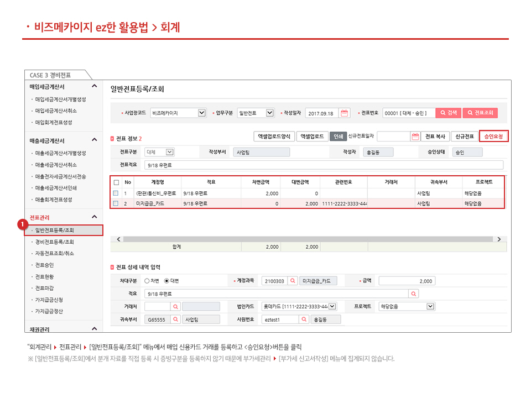This screenshot has width=531, height=398.
Task: Collapse 채권관리 sidebar section
Action: point(95,328)
